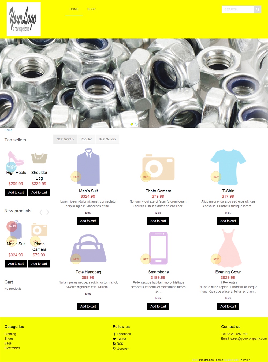This screenshot has width=268, height=362.
Task: Open the YourLogo site logo
Action: click(x=24, y=19)
